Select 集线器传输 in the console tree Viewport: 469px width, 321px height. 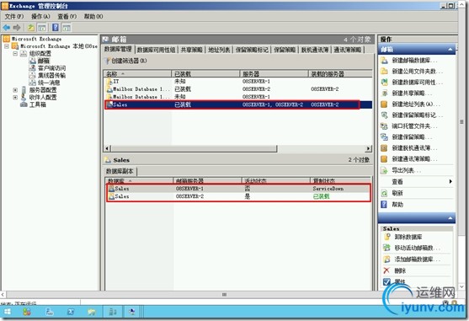point(51,75)
